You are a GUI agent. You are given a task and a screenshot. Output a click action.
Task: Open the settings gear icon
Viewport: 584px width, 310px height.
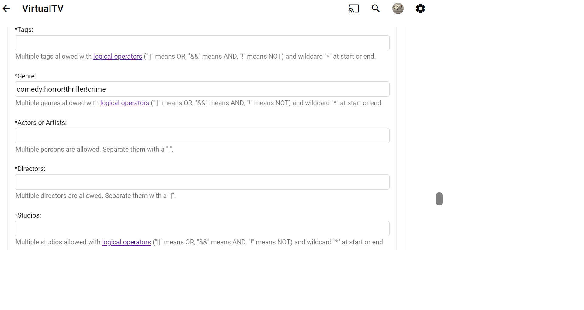tap(420, 9)
